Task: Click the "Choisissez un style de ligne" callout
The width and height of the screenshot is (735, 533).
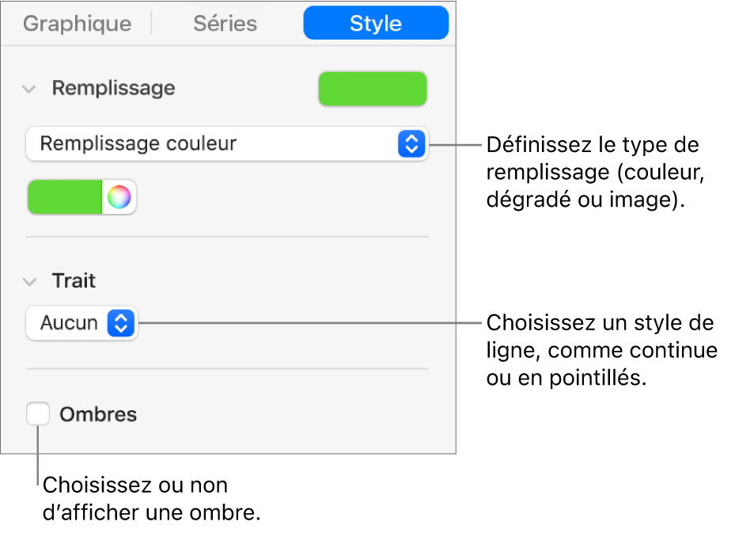Action: tap(601, 351)
